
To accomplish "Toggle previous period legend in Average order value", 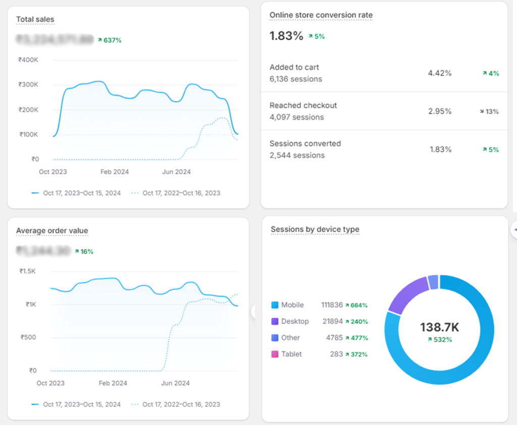I will click(x=176, y=404).
